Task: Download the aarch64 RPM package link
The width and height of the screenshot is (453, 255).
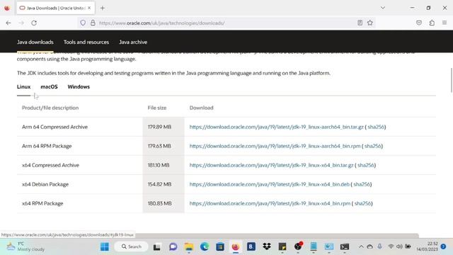Action: [275, 146]
